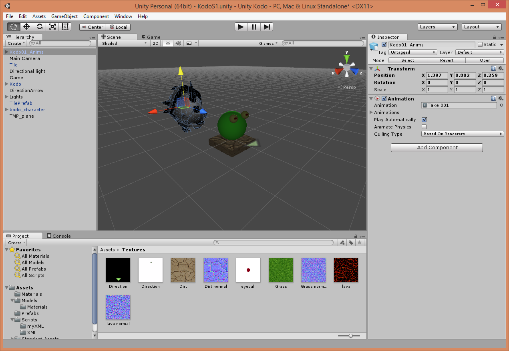The height and width of the screenshot is (351, 509).
Task: Select the Hand tool
Action: tap(14, 27)
